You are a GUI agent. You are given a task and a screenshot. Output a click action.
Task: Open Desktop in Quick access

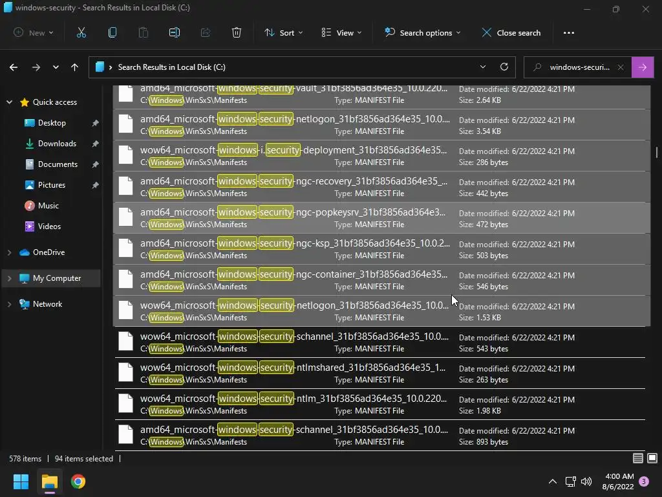click(x=52, y=122)
